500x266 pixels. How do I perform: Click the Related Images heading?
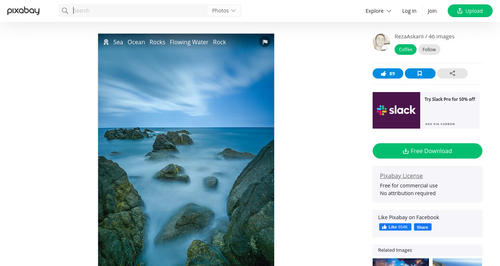click(395, 250)
